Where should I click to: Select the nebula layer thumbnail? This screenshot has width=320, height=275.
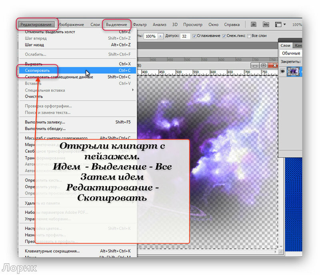(x=293, y=72)
